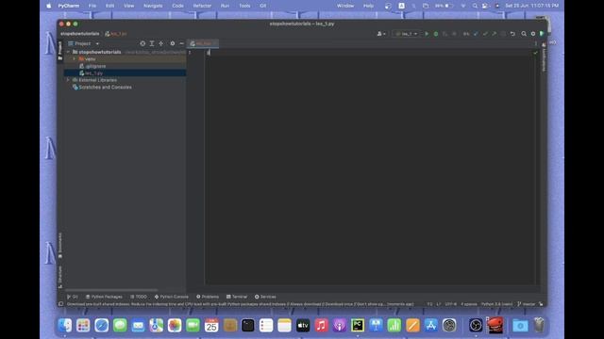Open the Git tool window tab
604x339 pixels.
(72, 297)
